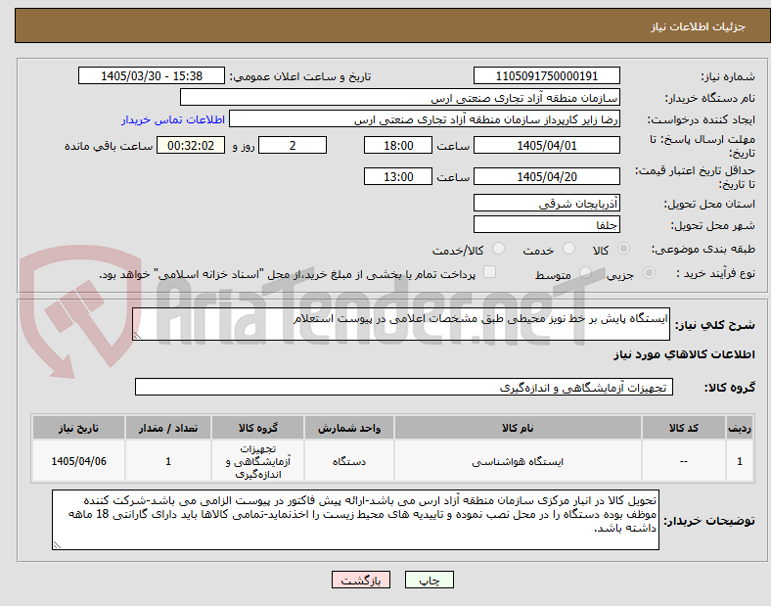Choose the جزیی purchase process option
Screen dimensions: 771x606
pyautogui.click(x=649, y=273)
